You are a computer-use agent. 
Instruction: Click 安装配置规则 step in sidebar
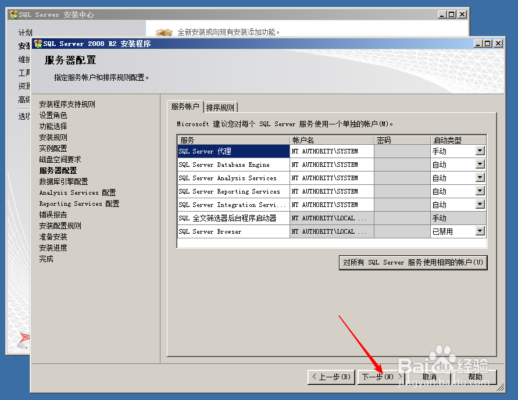[x=60, y=226]
